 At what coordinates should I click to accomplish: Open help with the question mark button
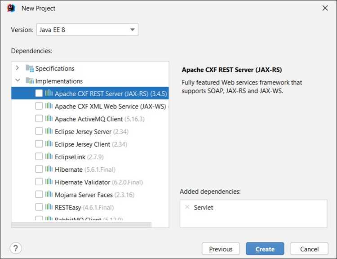tap(16, 248)
